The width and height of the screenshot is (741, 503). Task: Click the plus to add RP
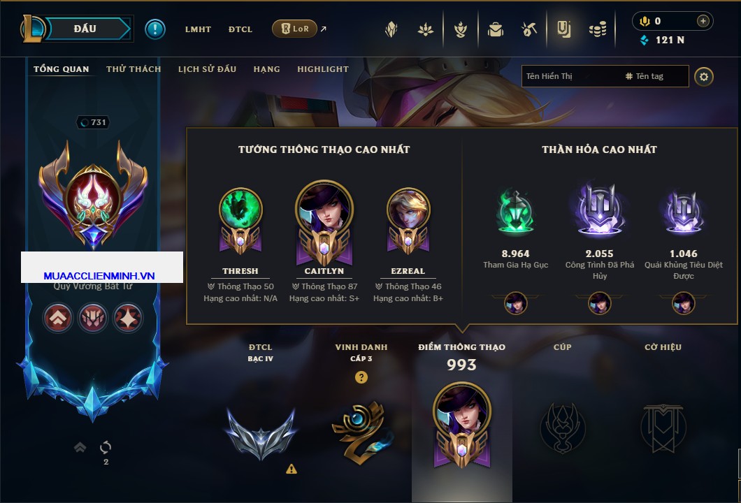click(x=703, y=21)
